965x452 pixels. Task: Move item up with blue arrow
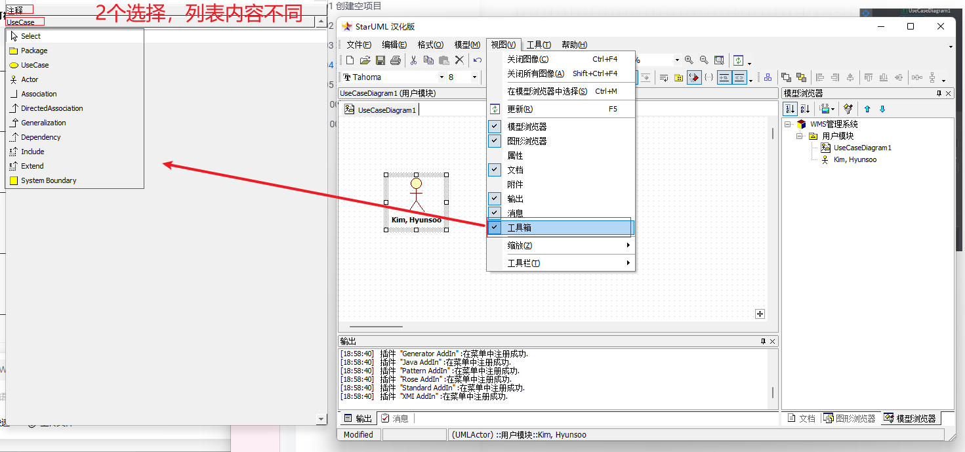(x=867, y=109)
